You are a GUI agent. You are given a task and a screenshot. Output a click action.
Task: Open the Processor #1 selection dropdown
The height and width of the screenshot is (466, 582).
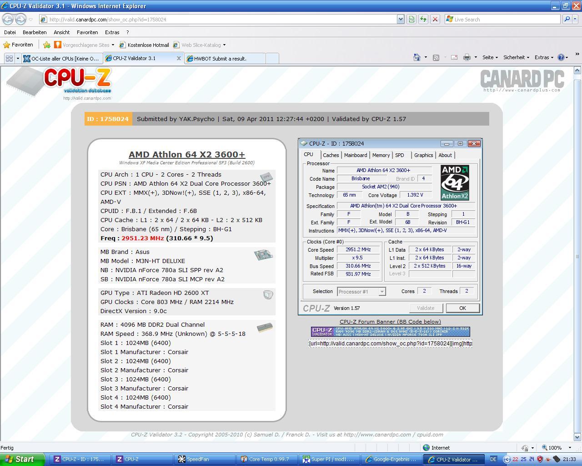(x=361, y=291)
